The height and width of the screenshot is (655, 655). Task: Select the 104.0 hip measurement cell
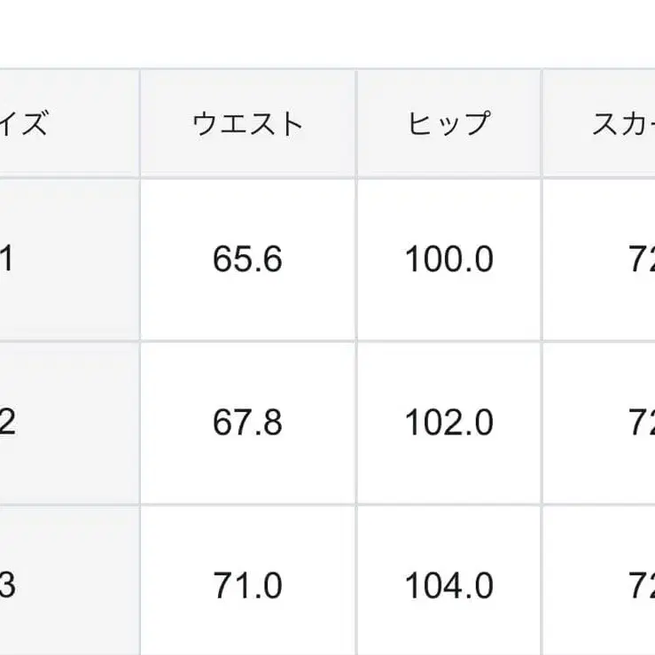coord(448,586)
